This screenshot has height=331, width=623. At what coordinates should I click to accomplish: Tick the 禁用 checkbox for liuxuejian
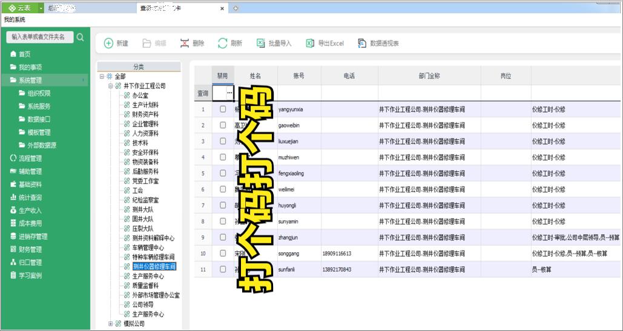click(223, 141)
